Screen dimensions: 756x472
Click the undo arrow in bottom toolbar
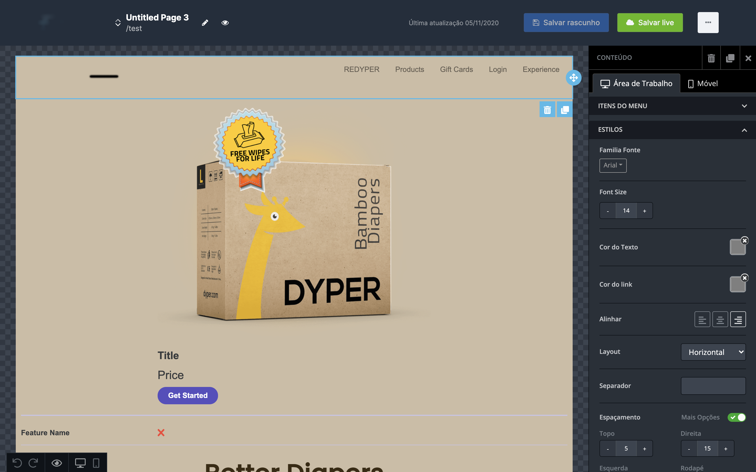click(17, 463)
